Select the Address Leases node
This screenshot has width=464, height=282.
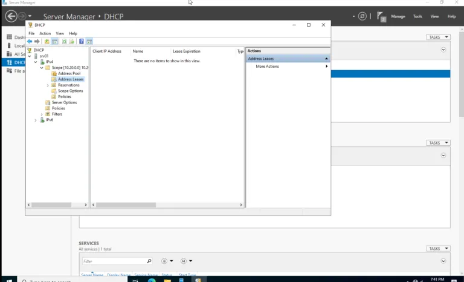pyautogui.click(x=71, y=79)
